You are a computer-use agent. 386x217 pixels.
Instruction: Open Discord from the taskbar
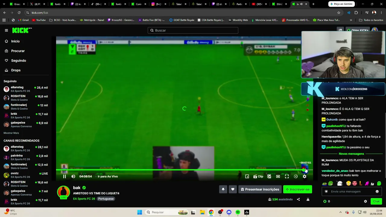click(x=229, y=212)
